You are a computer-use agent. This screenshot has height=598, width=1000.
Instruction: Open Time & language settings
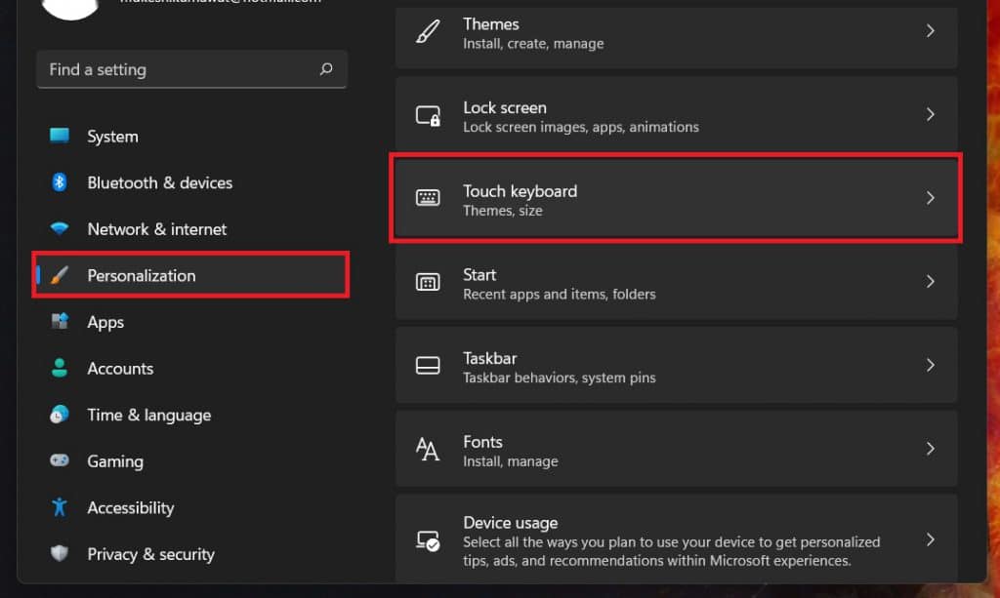(190, 415)
